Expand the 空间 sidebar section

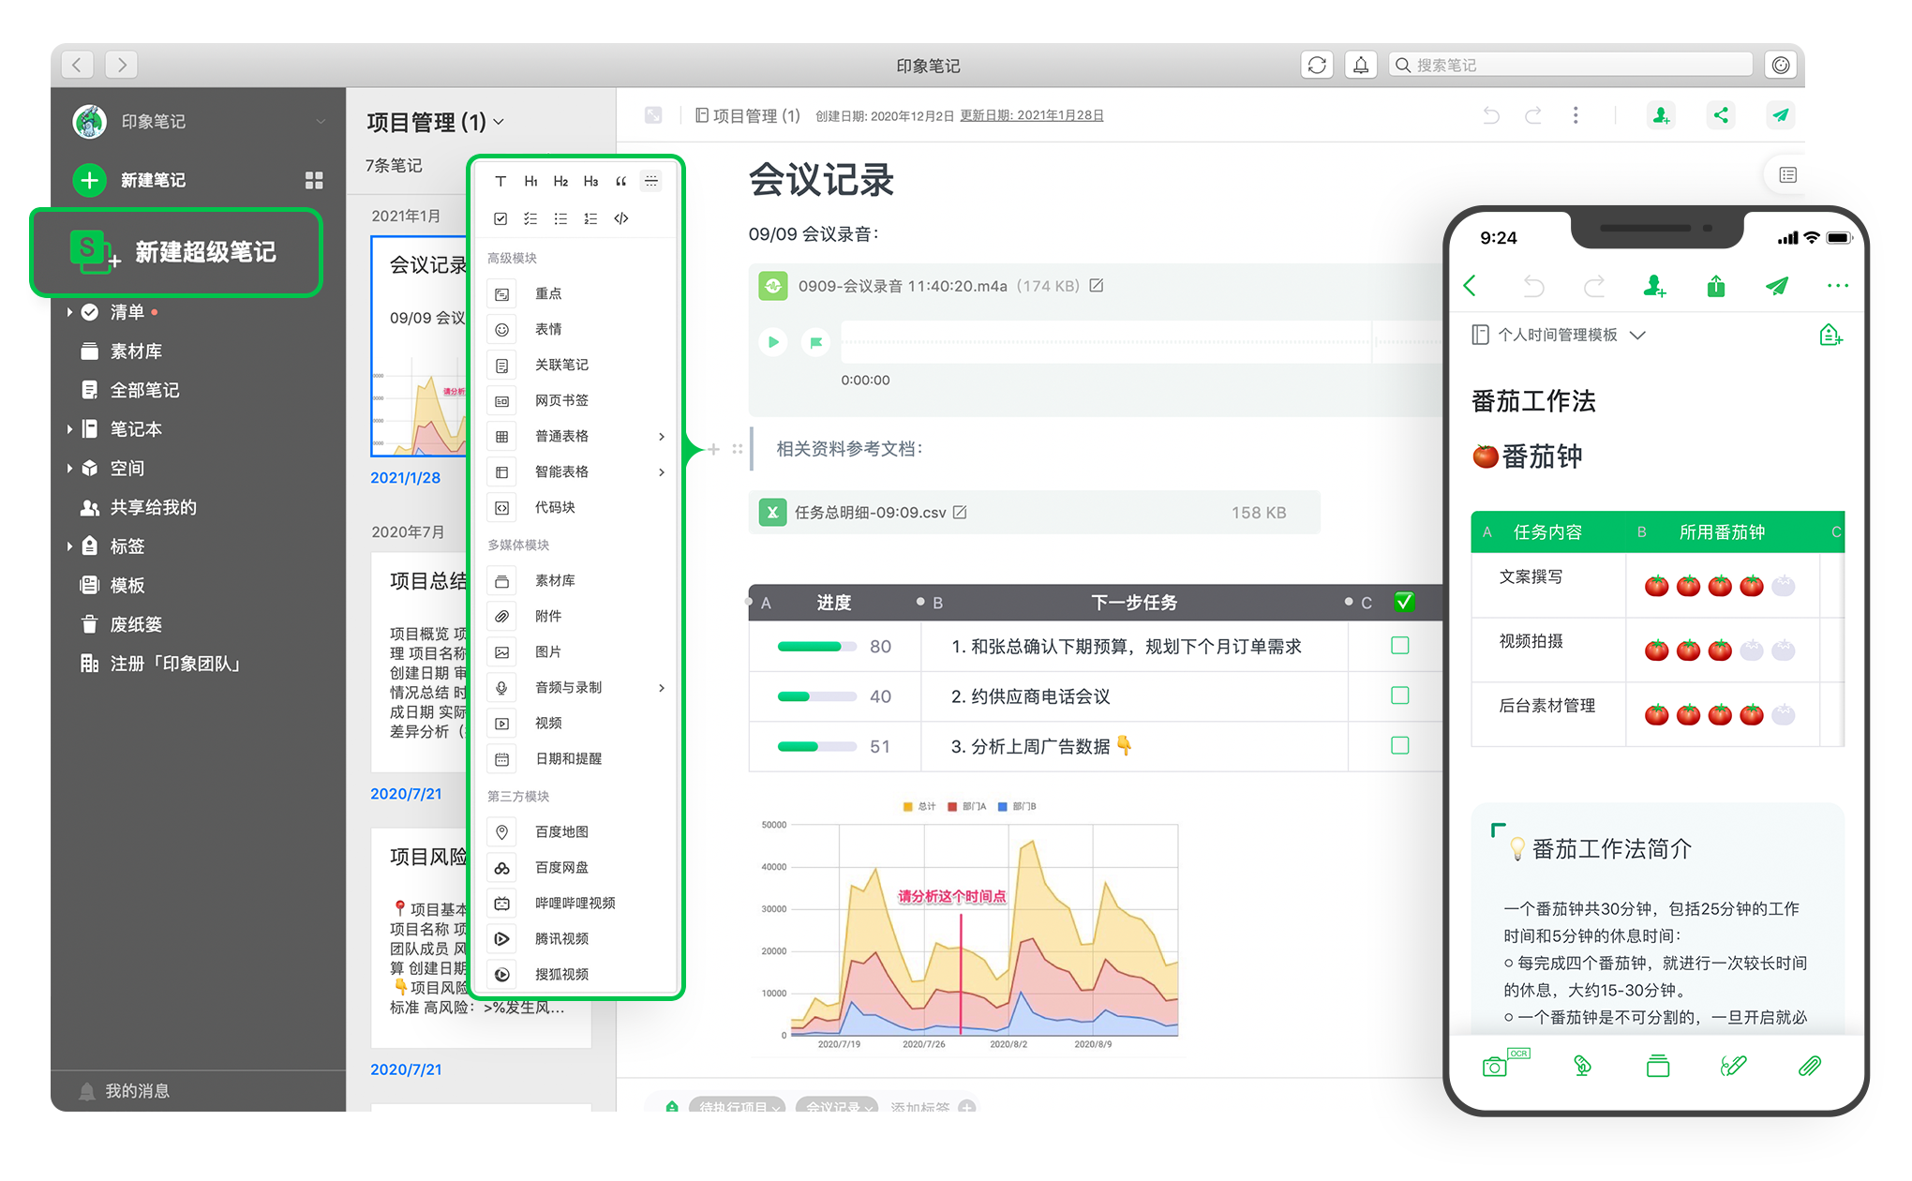(x=69, y=468)
